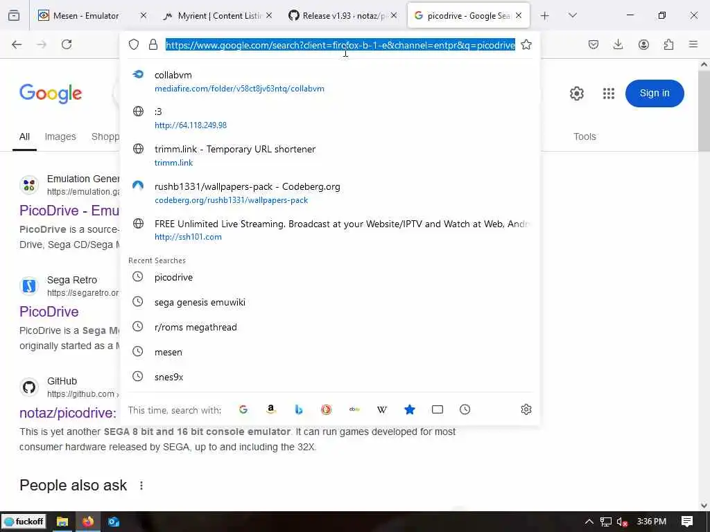Open the Downloads panel
The image size is (710, 532).
click(x=618, y=44)
